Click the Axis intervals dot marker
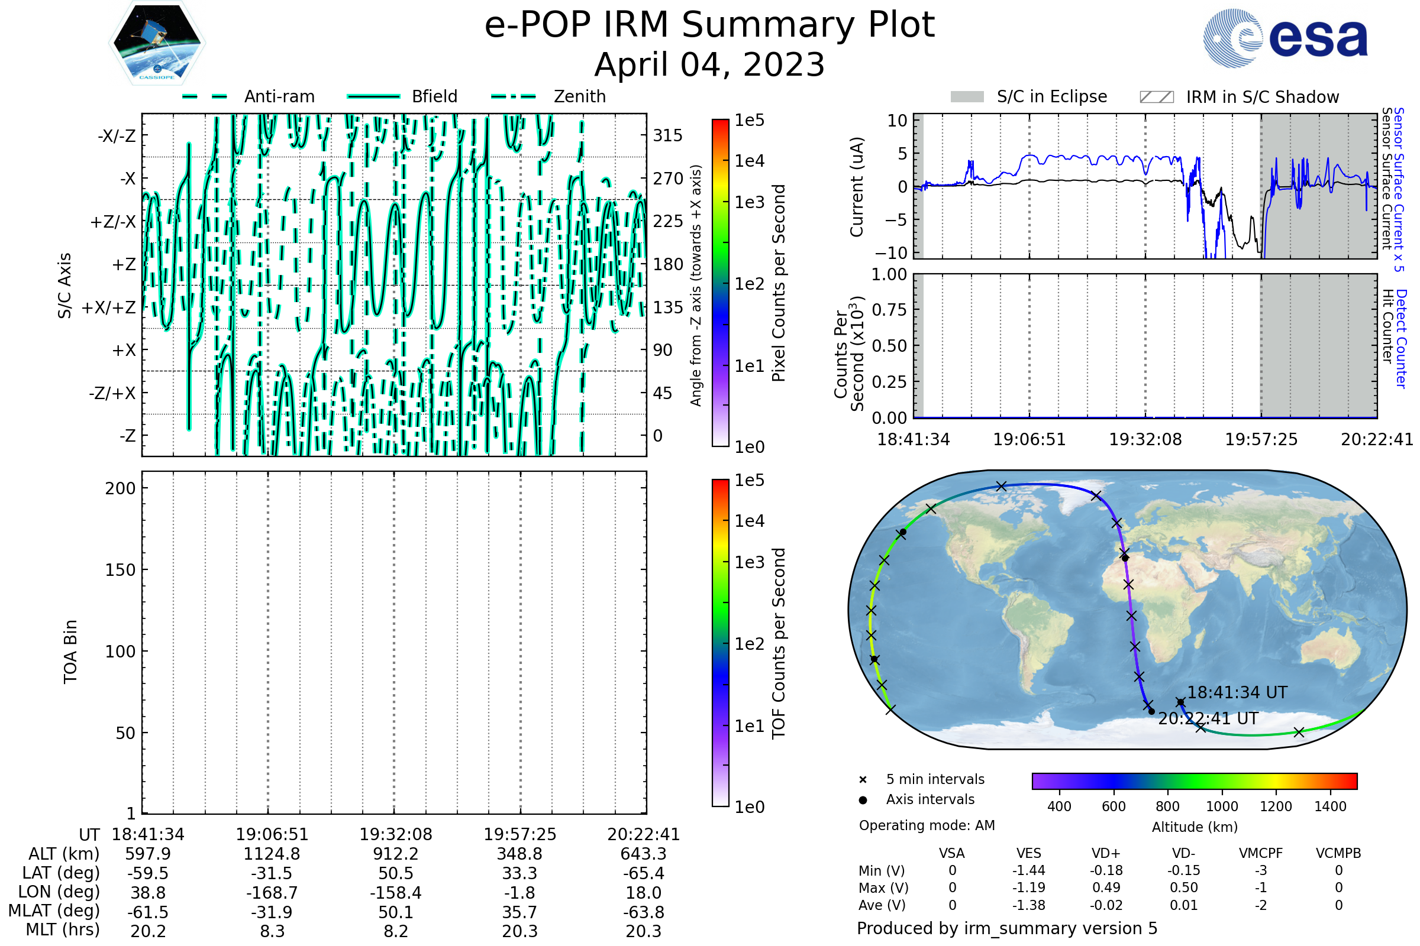The width and height of the screenshot is (1420, 946). (863, 800)
